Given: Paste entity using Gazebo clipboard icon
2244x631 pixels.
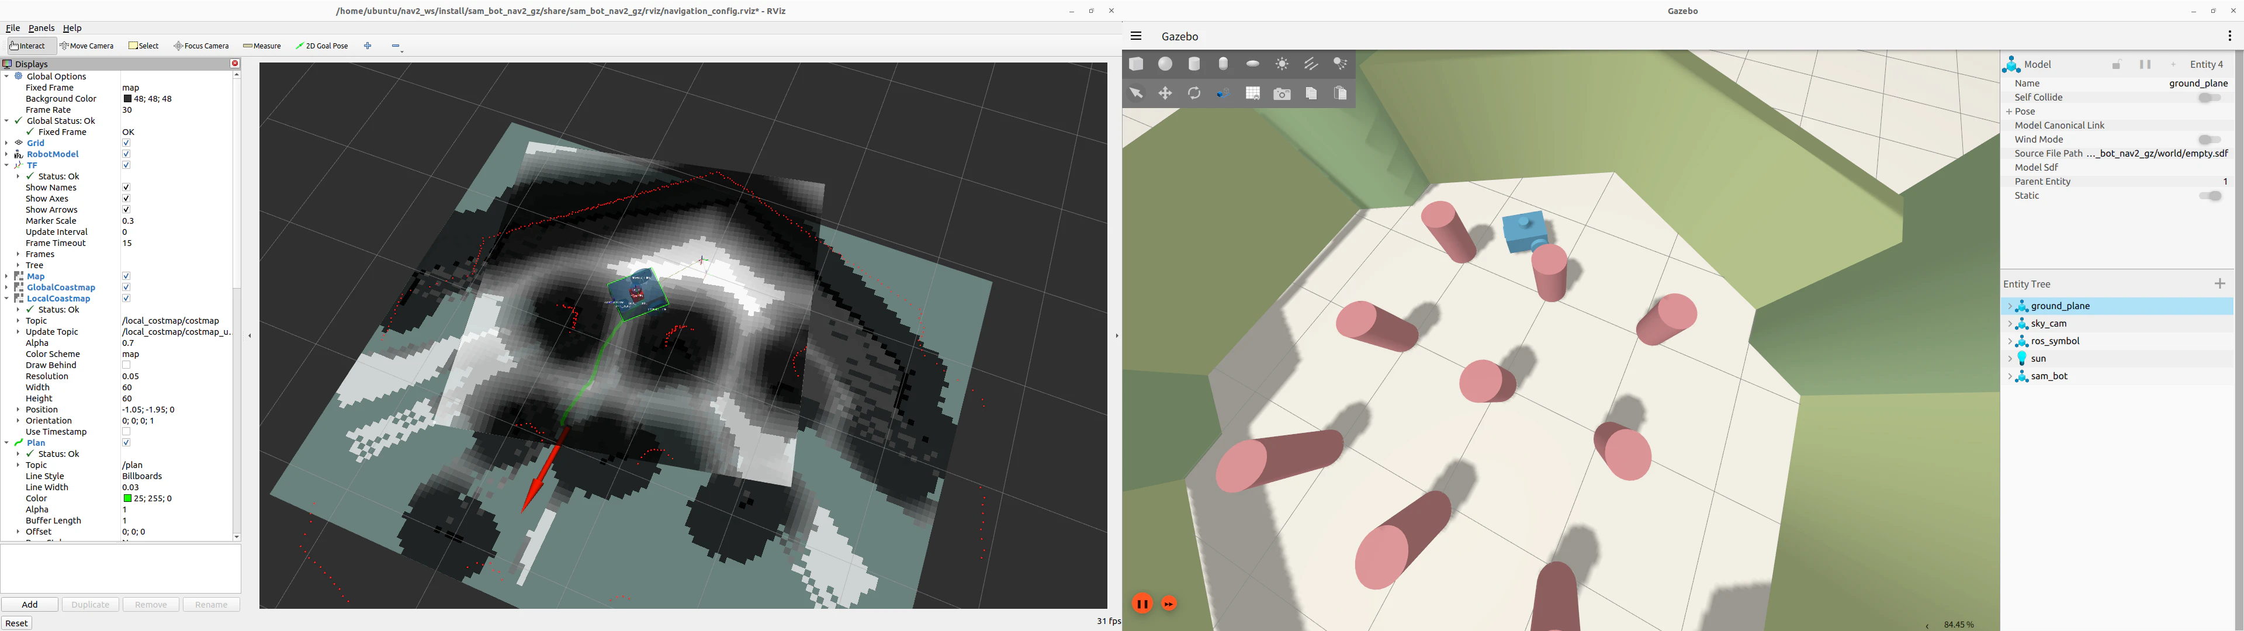Looking at the screenshot, I should coord(1341,93).
